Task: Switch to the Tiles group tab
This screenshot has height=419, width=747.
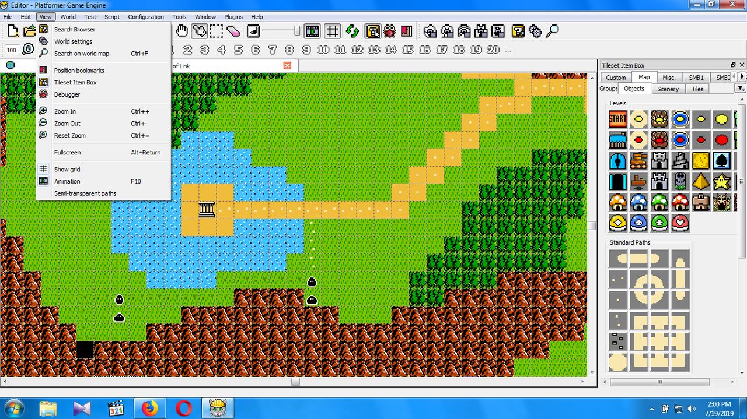Action: coord(697,89)
